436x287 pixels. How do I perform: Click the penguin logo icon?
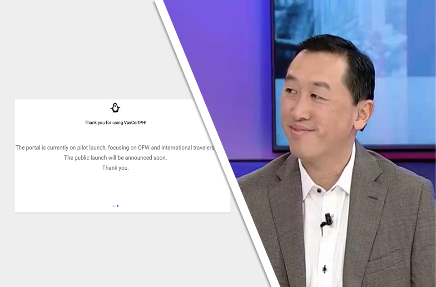pos(115,108)
